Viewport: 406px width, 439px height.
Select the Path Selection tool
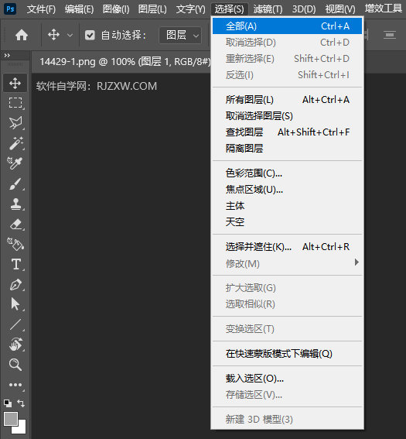pos(15,304)
